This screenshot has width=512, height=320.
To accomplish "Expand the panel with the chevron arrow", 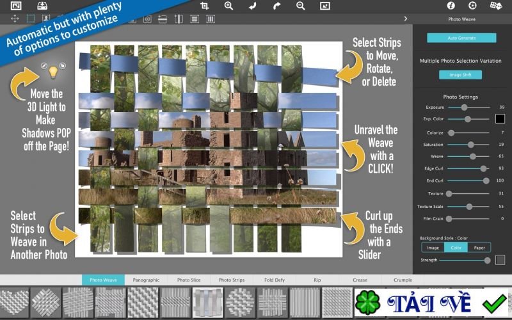I will (406, 19).
